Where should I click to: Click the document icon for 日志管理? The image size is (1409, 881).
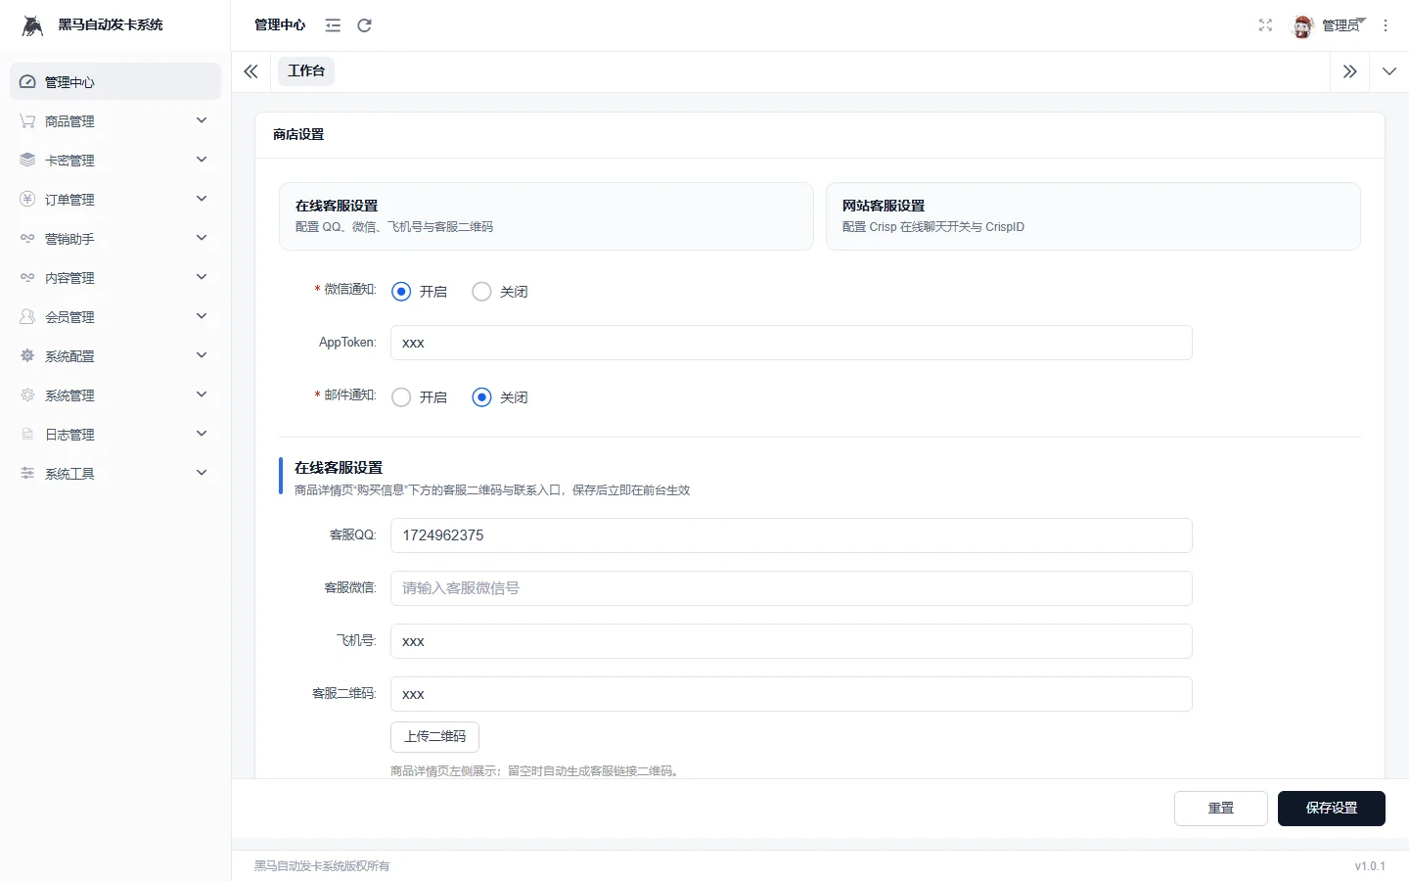click(x=27, y=434)
